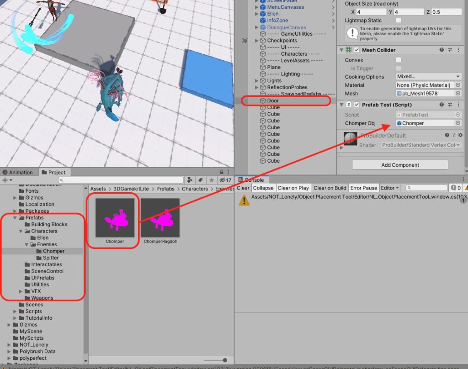Click the Mesh Collider help icon
The image size is (468, 369).
(x=441, y=50)
